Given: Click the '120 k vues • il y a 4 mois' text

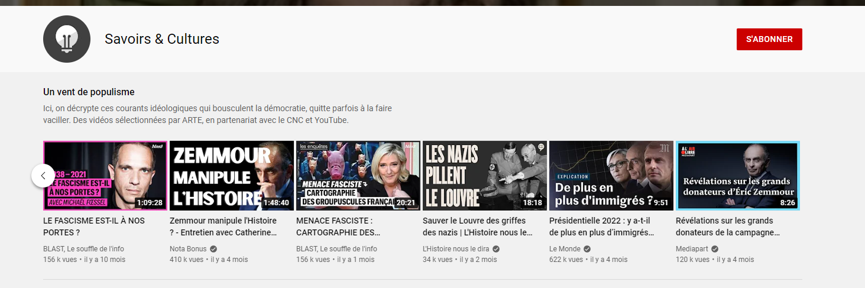Looking at the screenshot, I should pyautogui.click(x=715, y=260).
